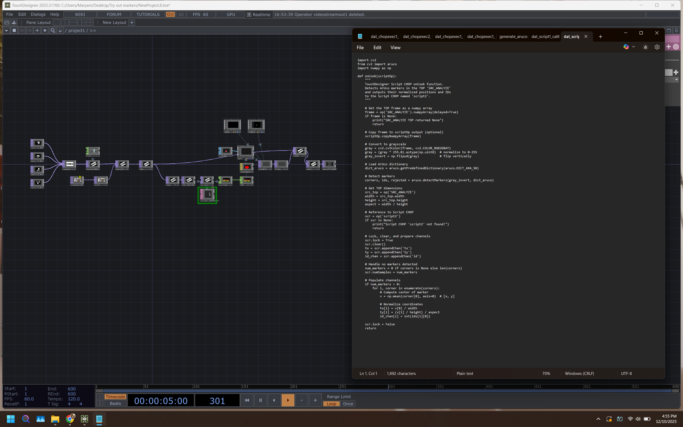The image size is (683, 427).
Task: Enable Once range limit mode
Action: coord(348,404)
